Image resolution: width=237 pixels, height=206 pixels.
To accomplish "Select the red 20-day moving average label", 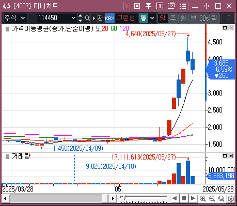I will (105, 28).
